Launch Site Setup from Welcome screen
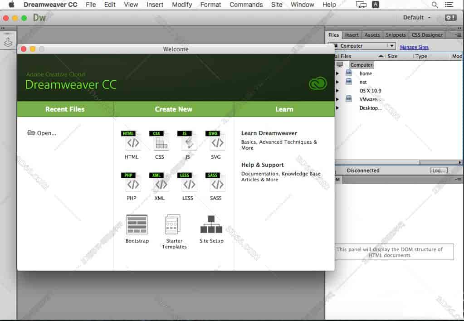This screenshot has width=464, height=321. click(x=211, y=224)
